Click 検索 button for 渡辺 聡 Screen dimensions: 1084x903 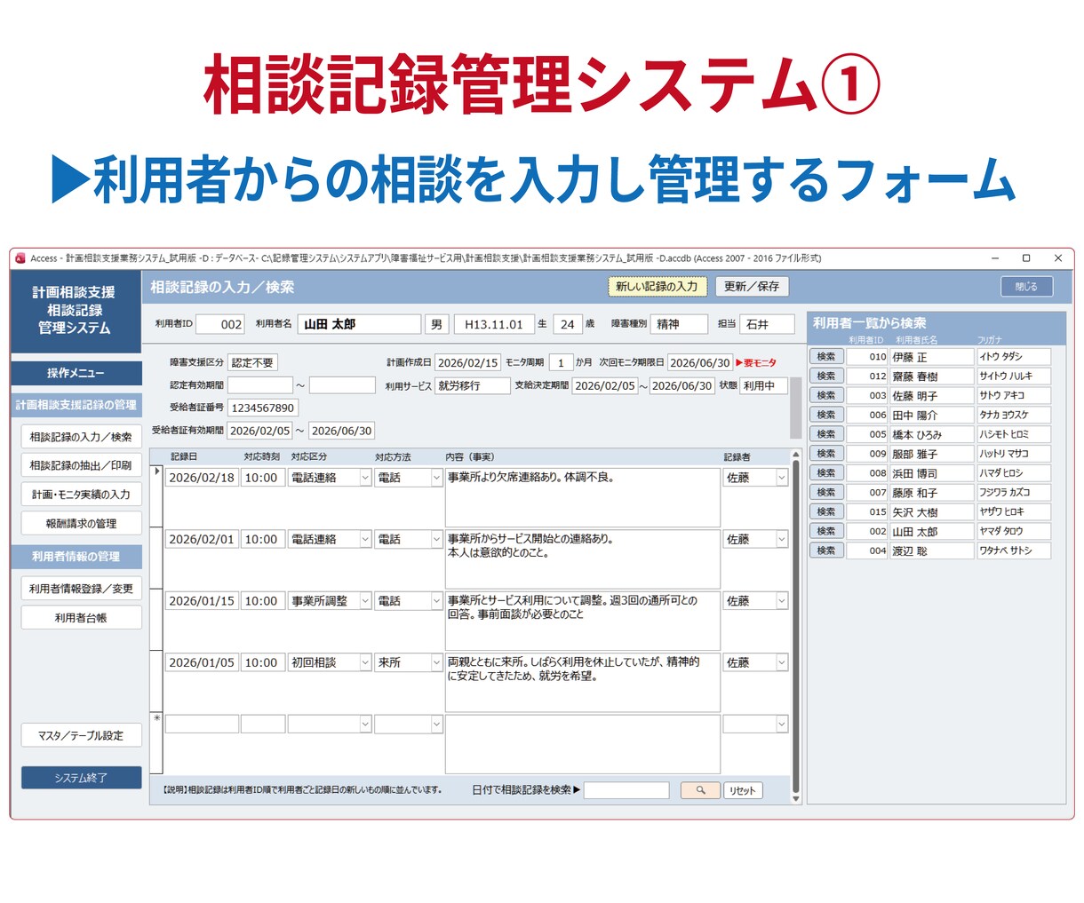[x=826, y=551]
